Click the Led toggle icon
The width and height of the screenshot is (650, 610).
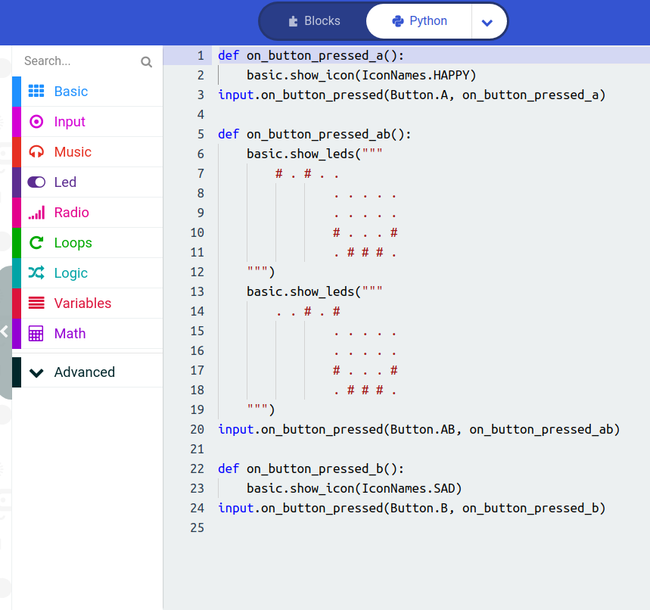coord(36,182)
